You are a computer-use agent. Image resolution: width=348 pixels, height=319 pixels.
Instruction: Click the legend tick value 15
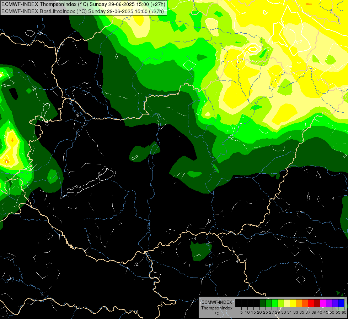253,312
